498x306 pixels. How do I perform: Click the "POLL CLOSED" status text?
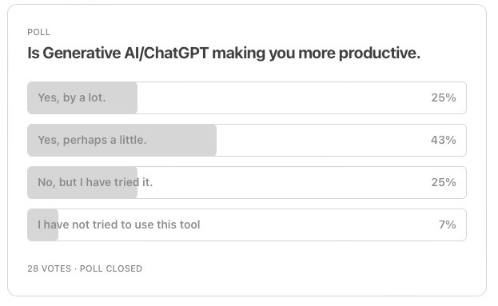tap(111, 268)
